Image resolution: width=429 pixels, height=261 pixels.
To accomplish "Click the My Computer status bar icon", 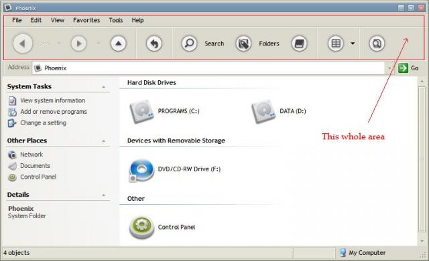I will pyautogui.click(x=343, y=253).
